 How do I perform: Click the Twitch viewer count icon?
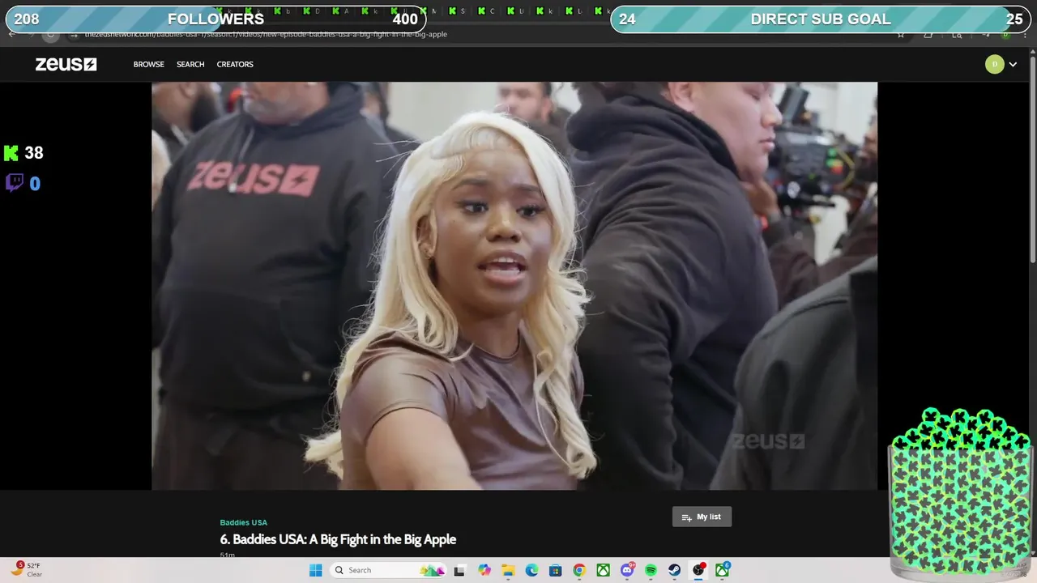pos(14,183)
